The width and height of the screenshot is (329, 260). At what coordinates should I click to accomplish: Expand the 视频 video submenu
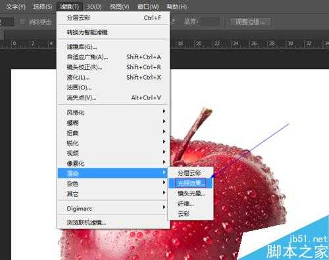113,153
